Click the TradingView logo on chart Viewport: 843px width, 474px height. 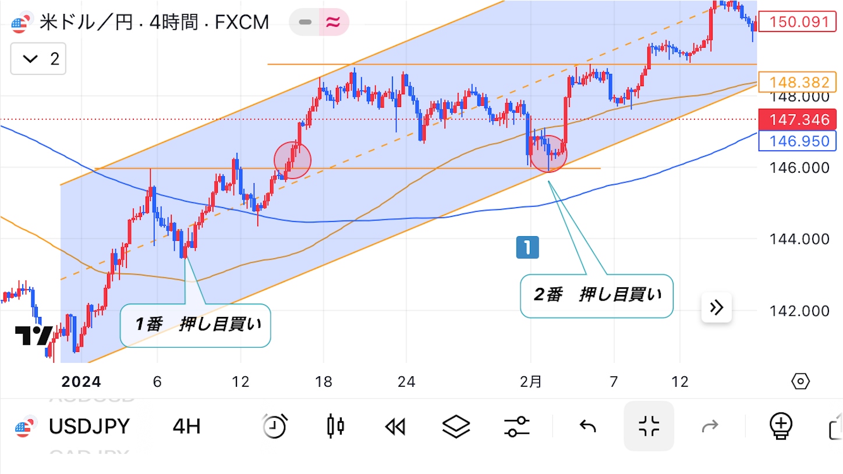[34, 335]
